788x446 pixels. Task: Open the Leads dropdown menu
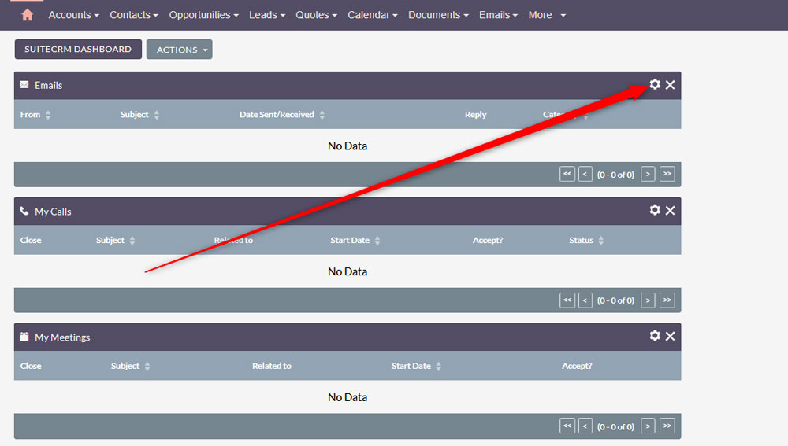(267, 15)
